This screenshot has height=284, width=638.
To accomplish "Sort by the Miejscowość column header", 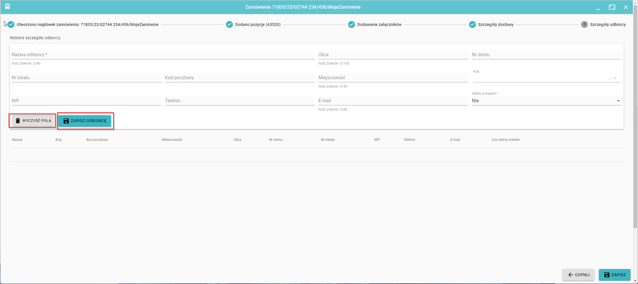I will 172,140.
